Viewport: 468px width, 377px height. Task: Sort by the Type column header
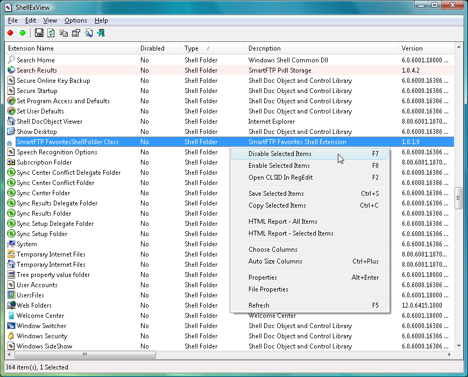[213, 48]
